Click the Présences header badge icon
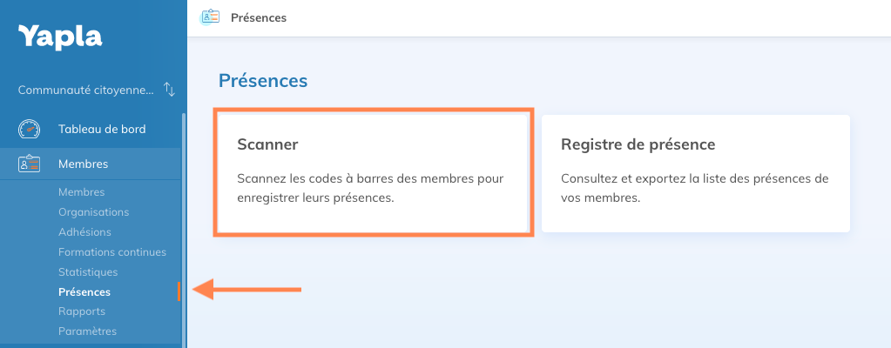Image resolution: width=891 pixels, height=348 pixels. (210, 17)
